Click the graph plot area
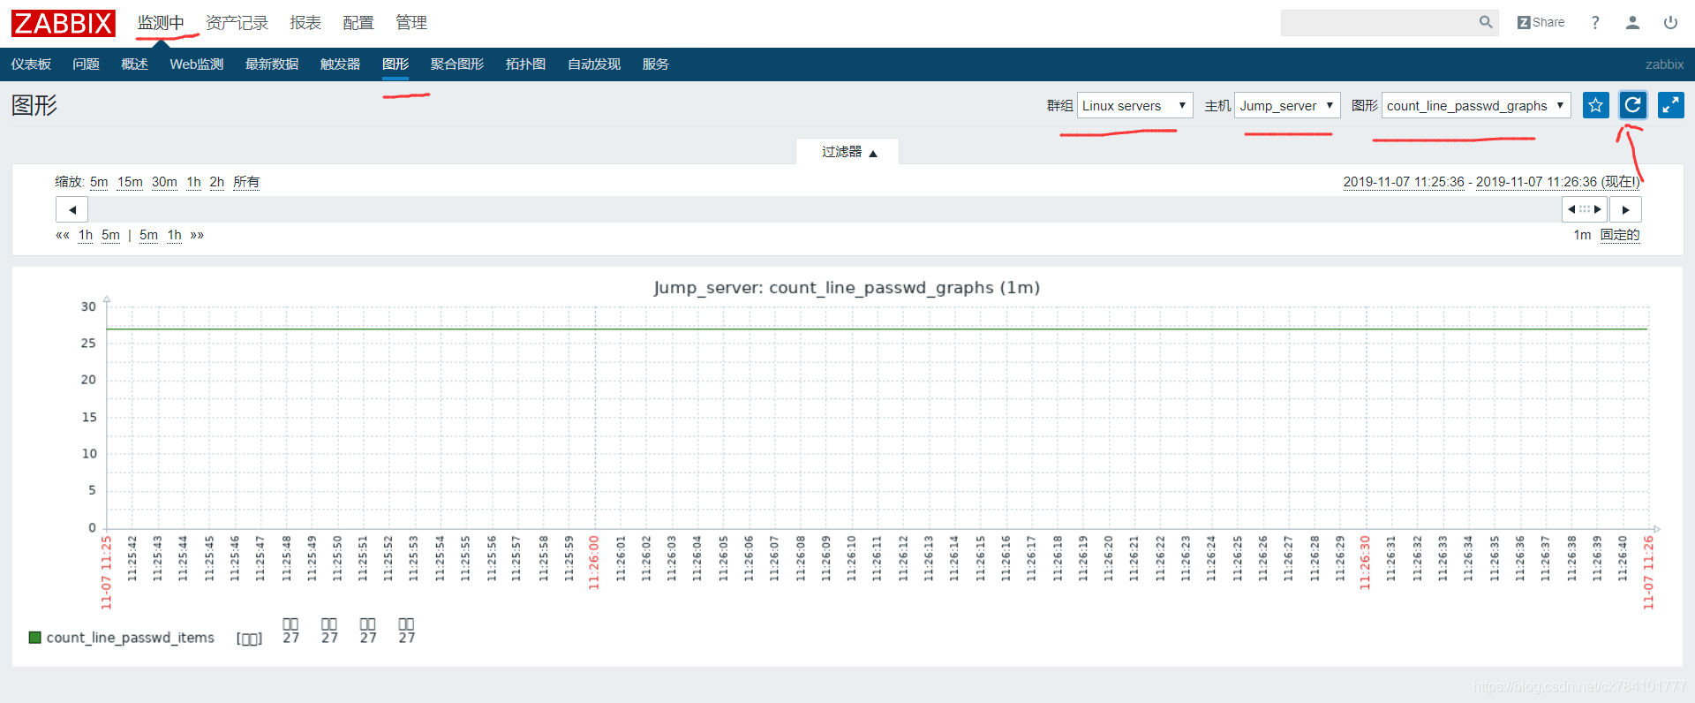Screen dimensions: 1695x703 point(878,417)
